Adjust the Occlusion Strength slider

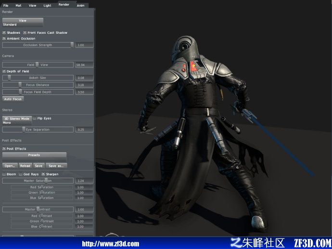point(38,45)
